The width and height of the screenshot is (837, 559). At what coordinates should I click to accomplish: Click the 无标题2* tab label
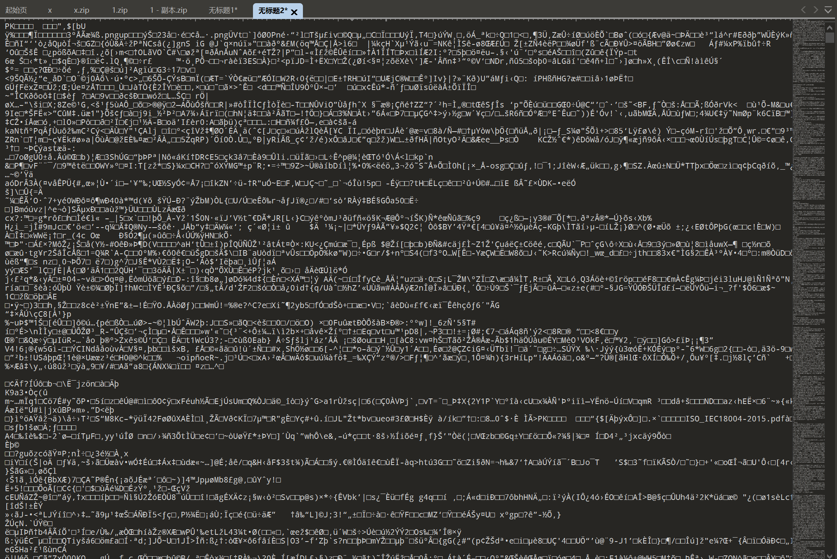[272, 11]
